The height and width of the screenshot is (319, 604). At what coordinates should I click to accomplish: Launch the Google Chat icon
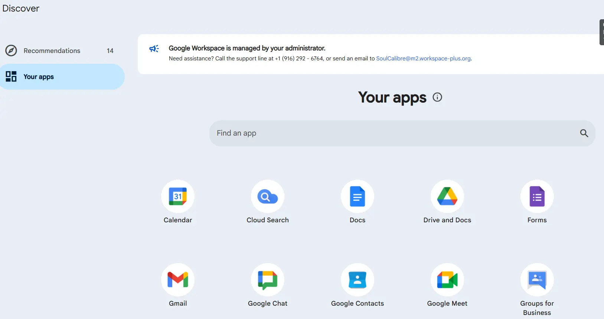(x=268, y=280)
